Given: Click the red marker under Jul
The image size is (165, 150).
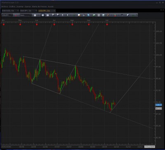Looking at the screenshot, I should pyautogui.click(x=54, y=25).
